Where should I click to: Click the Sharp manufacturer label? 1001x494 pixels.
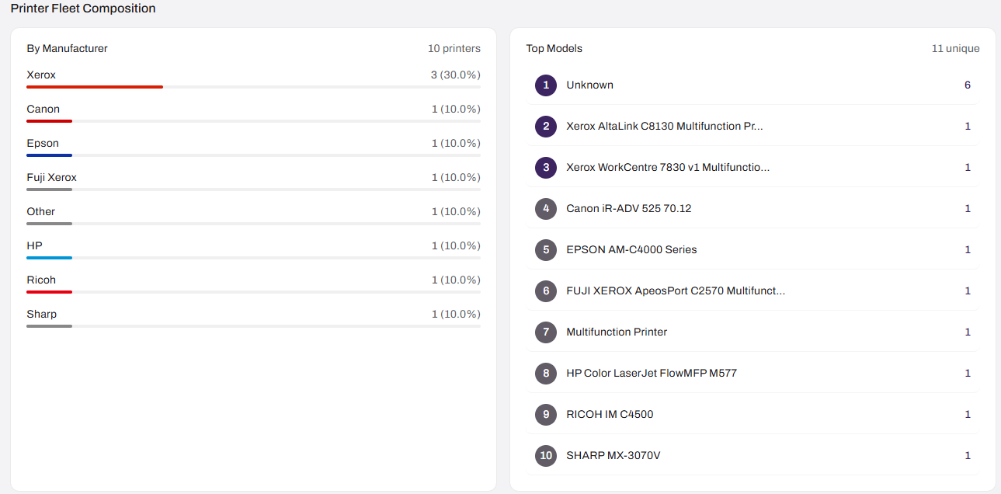pyautogui.click(x=41, y=314)
